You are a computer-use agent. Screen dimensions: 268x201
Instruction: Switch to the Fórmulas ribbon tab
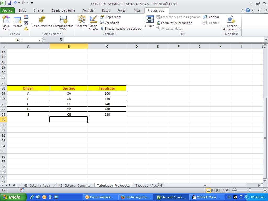(x=88, y=10)
